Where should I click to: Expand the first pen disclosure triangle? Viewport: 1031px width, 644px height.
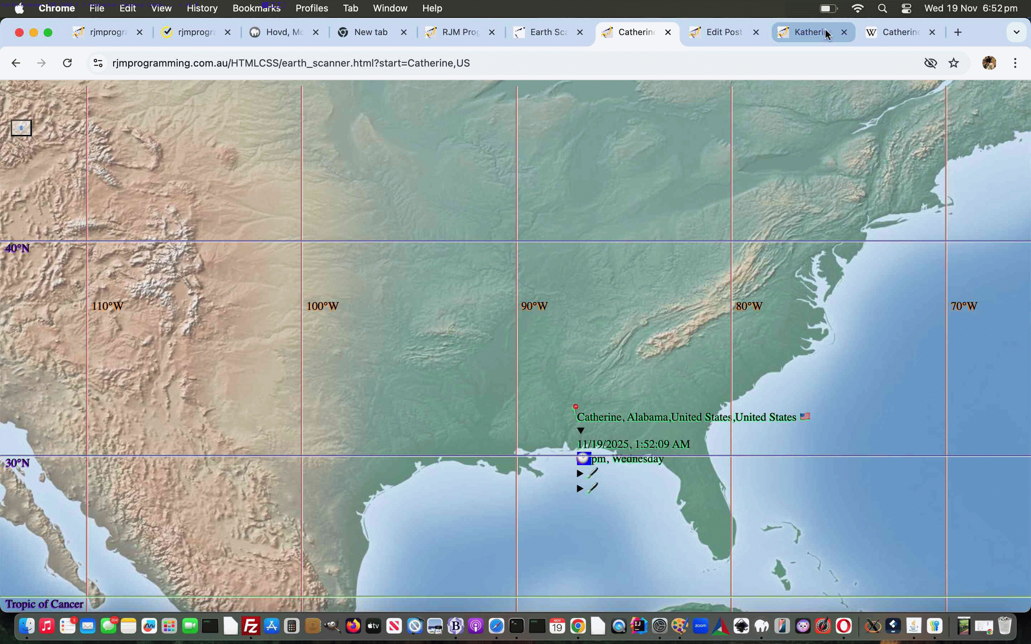(580, 473)
